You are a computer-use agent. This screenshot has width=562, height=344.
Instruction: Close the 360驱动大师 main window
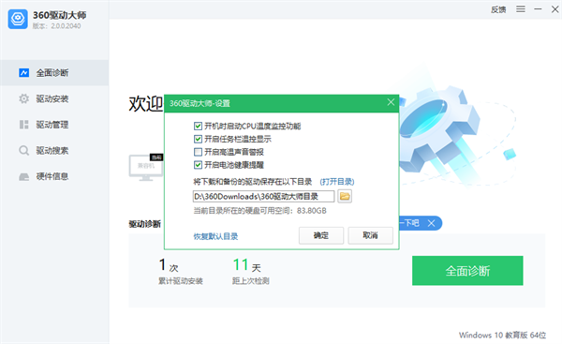pyautogui.click(x=555, y=9)
